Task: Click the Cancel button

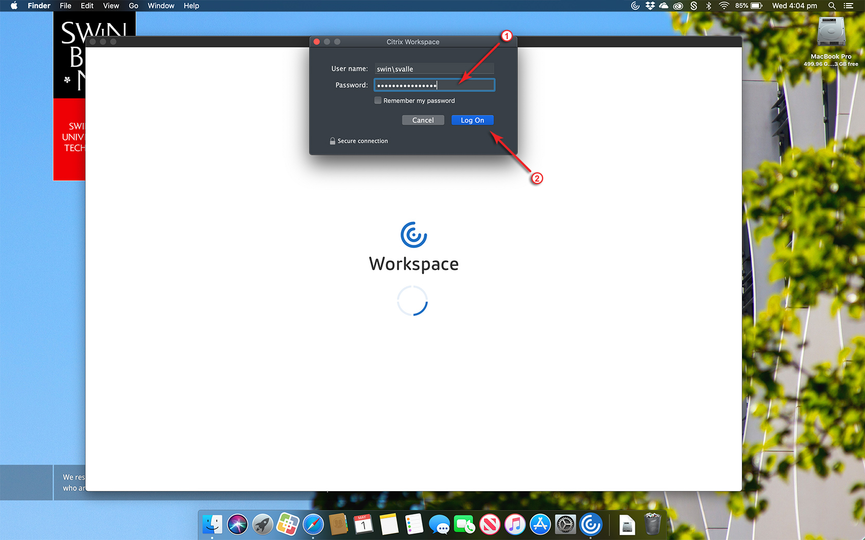Action: (423, 120)
